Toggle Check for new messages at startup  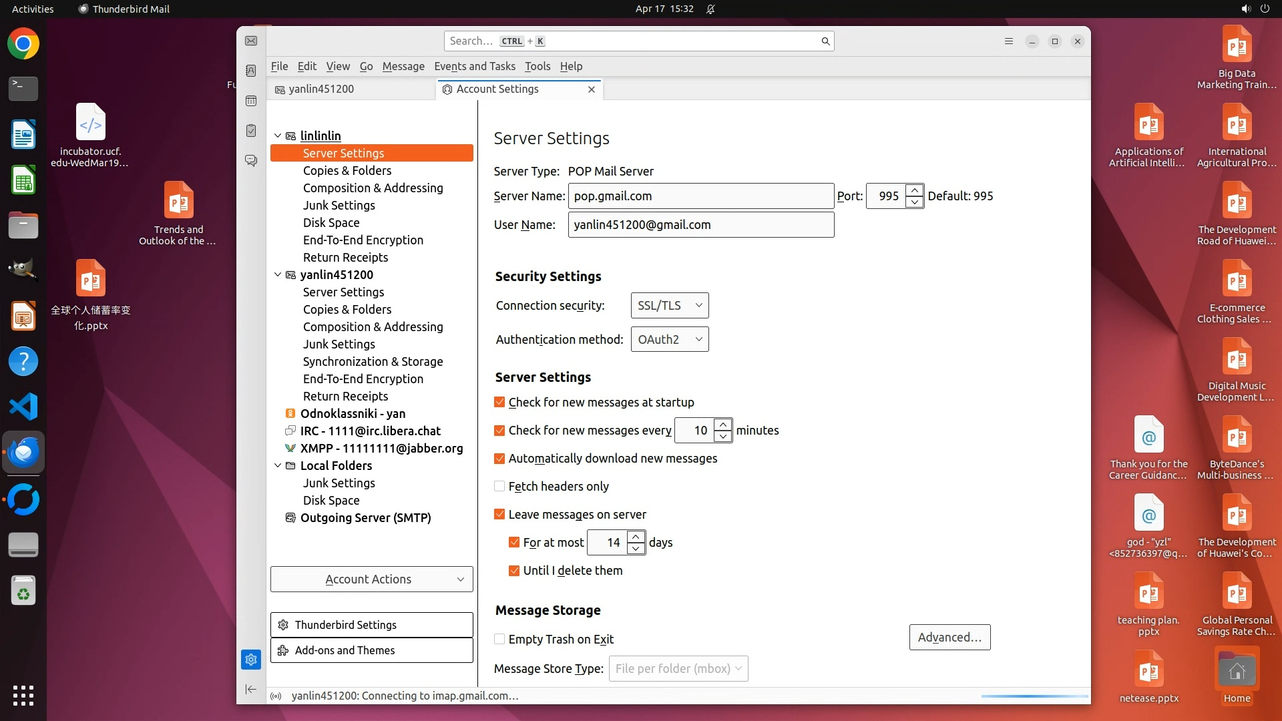point(499,402)
